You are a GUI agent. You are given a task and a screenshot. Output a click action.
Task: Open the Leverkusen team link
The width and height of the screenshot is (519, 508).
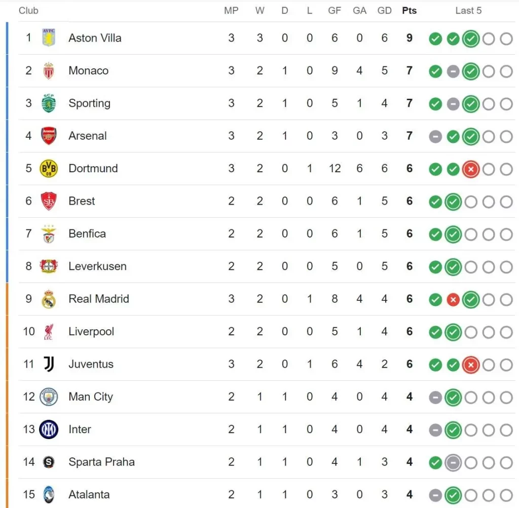[97, 266]
